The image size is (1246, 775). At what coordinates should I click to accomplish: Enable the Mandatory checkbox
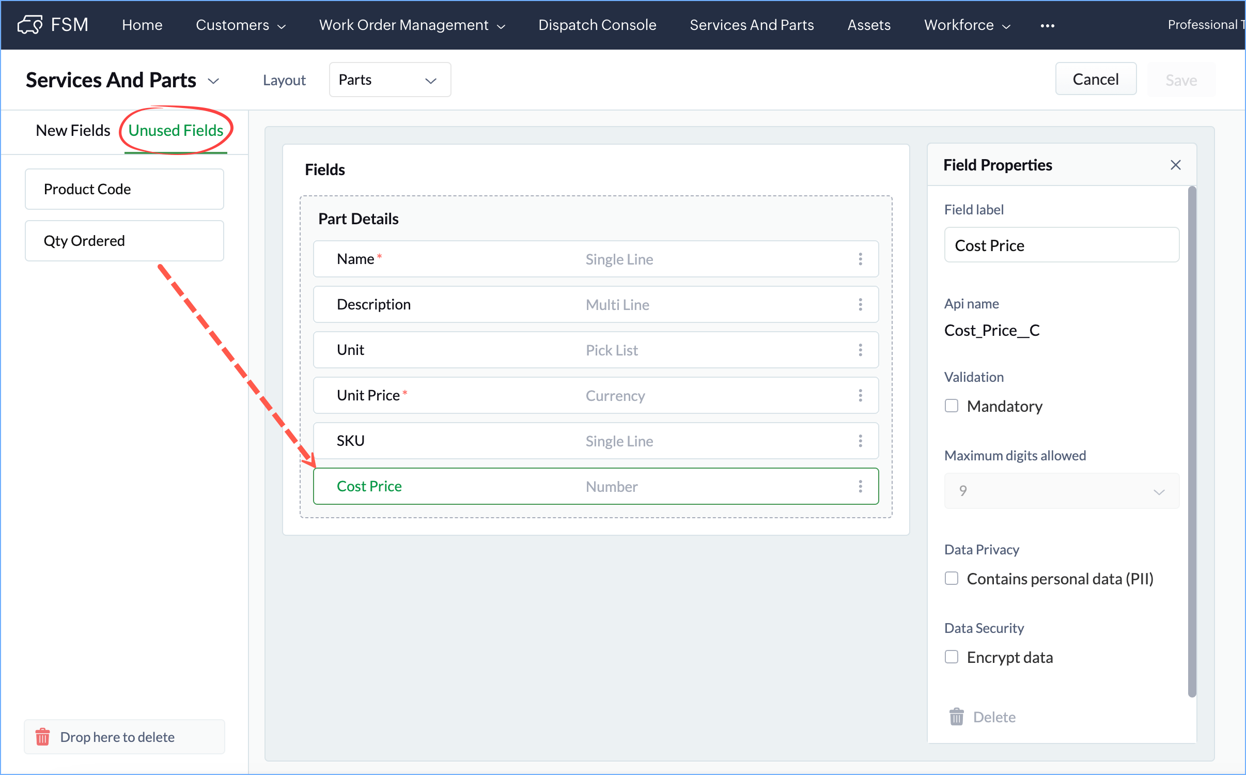(951, 406)
